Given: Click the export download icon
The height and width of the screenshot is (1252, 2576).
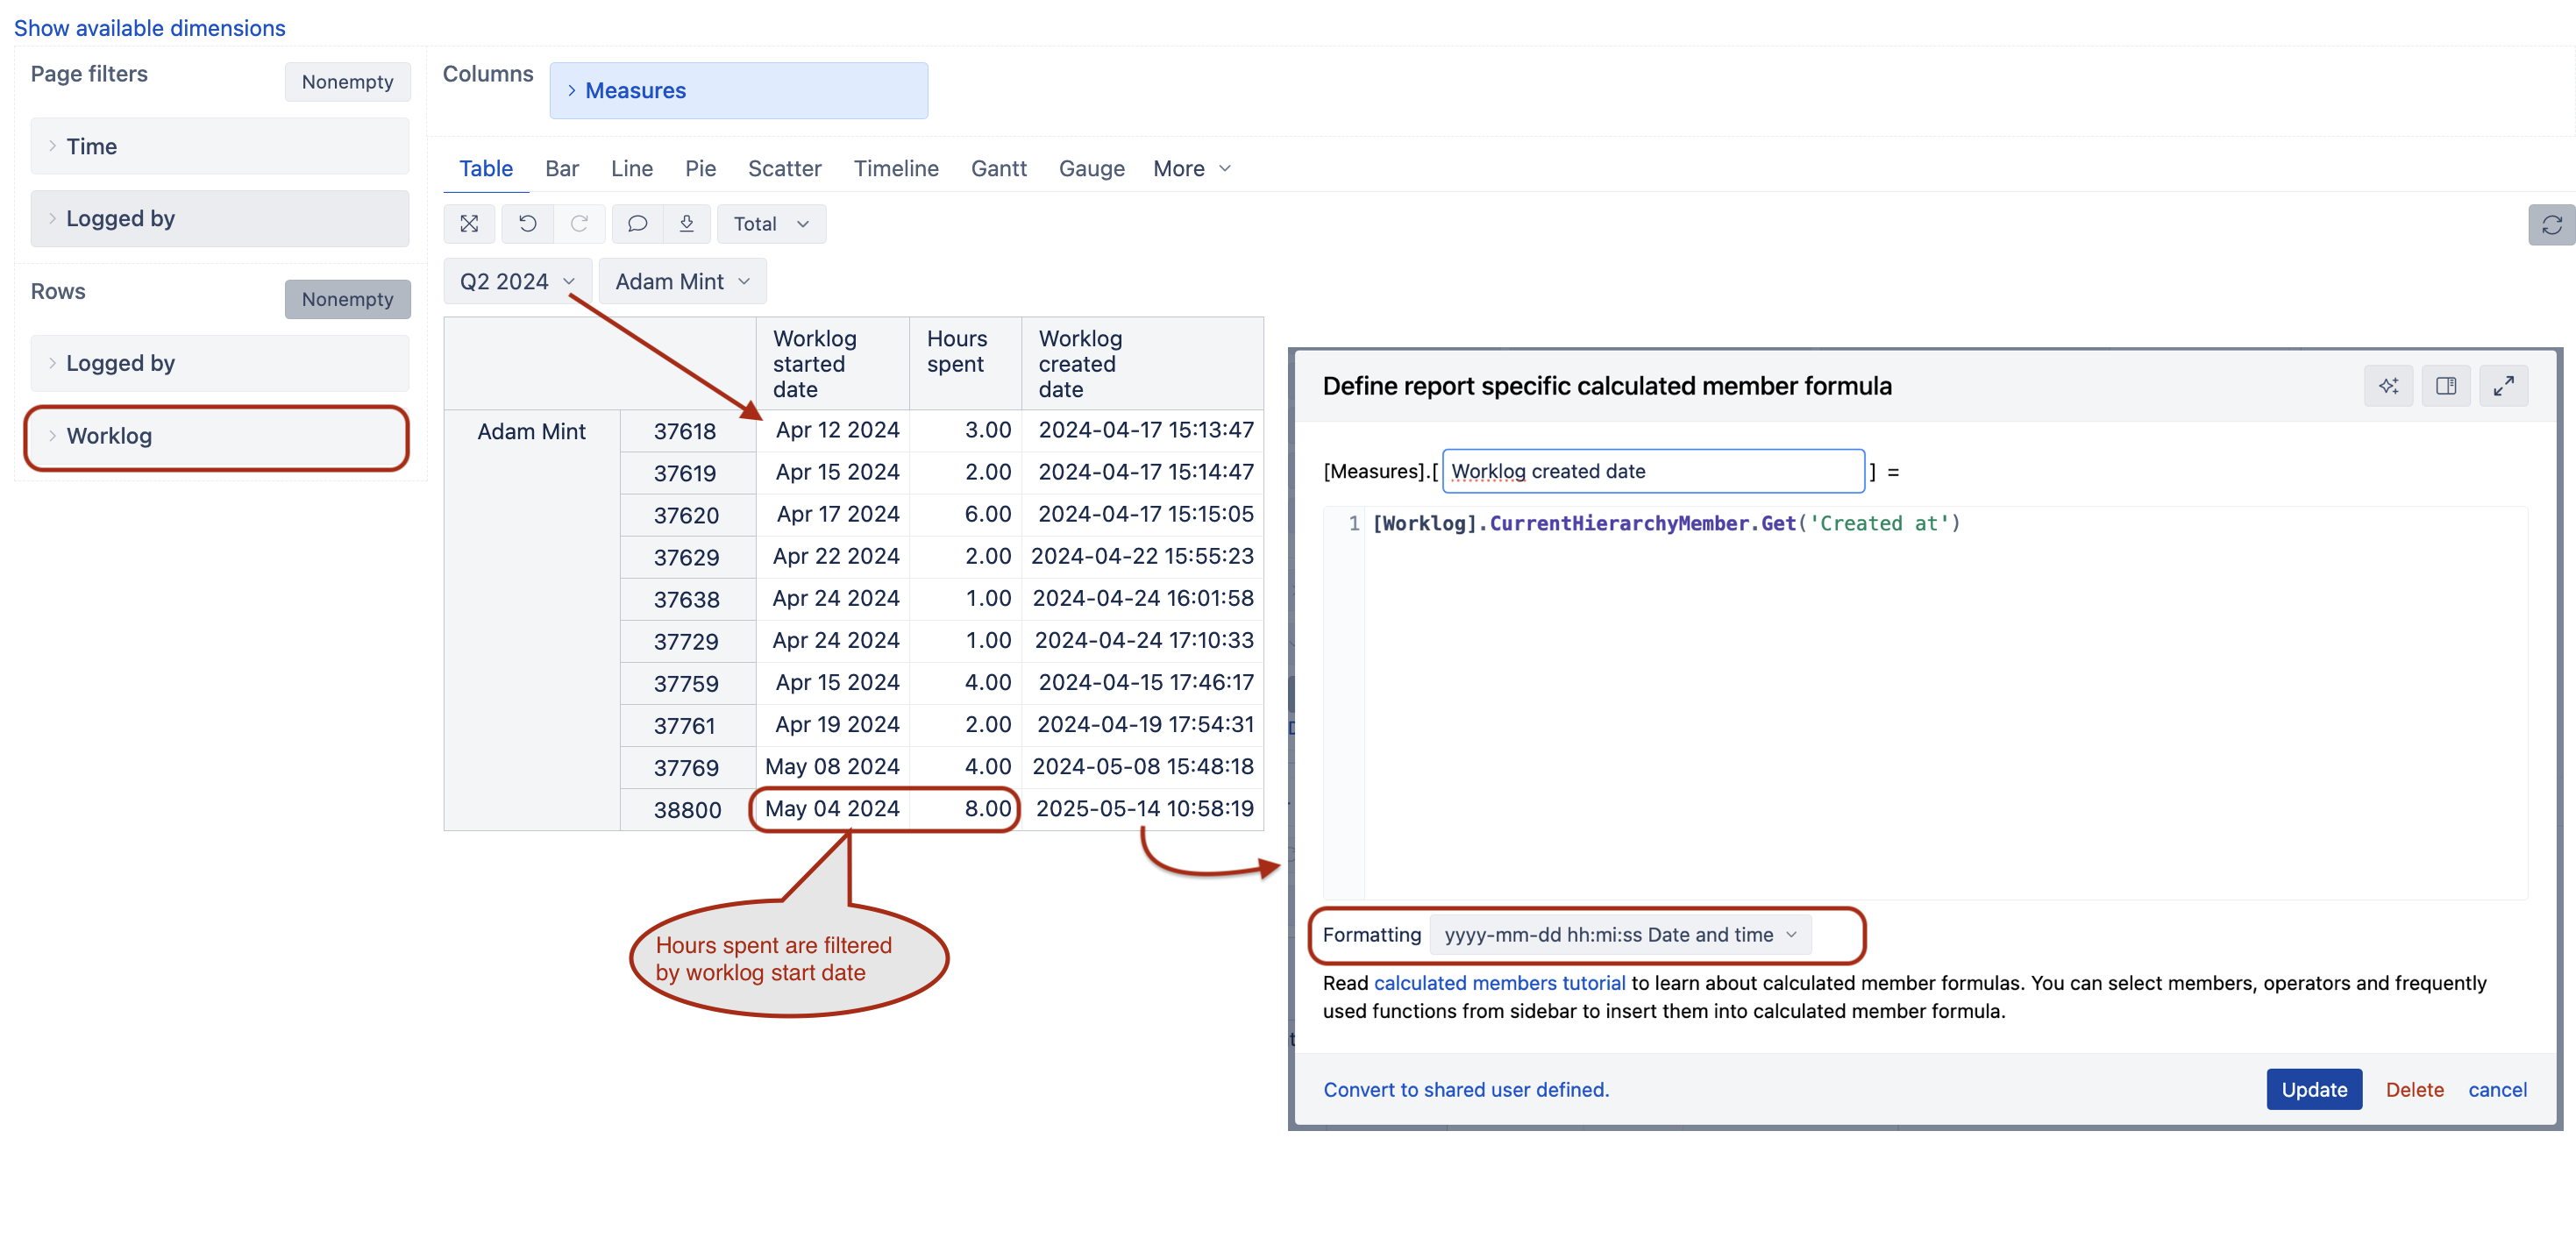Looking at the screenshot, I should pyautogui.click(x=686, y=224).
